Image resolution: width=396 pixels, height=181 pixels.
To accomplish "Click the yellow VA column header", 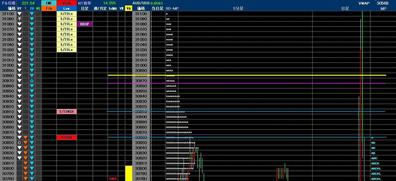I will pos(128,9).
